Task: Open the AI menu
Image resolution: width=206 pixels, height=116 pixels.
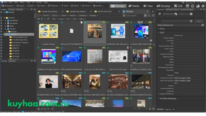Action: (x=33, y=2)
